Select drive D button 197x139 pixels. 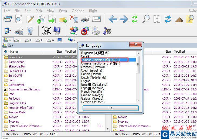(x=18, y=40)
